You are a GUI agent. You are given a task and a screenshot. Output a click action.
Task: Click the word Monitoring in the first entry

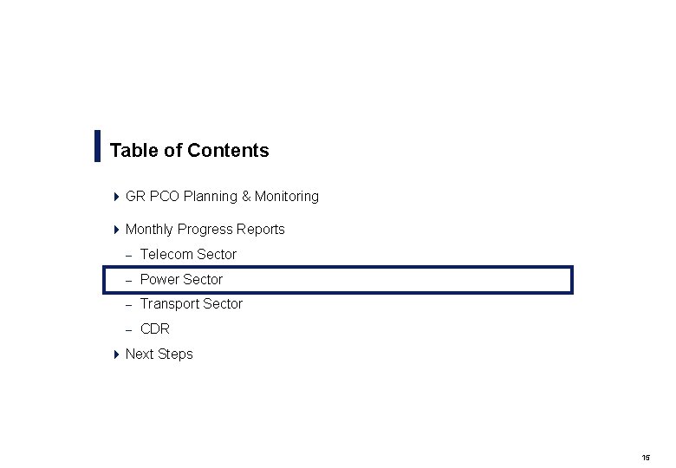tap(287, 197)
